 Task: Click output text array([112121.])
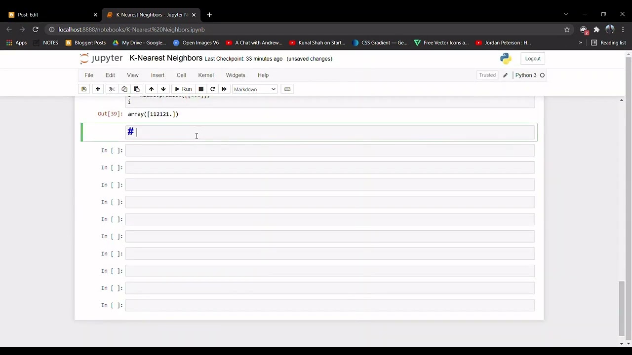153,114
